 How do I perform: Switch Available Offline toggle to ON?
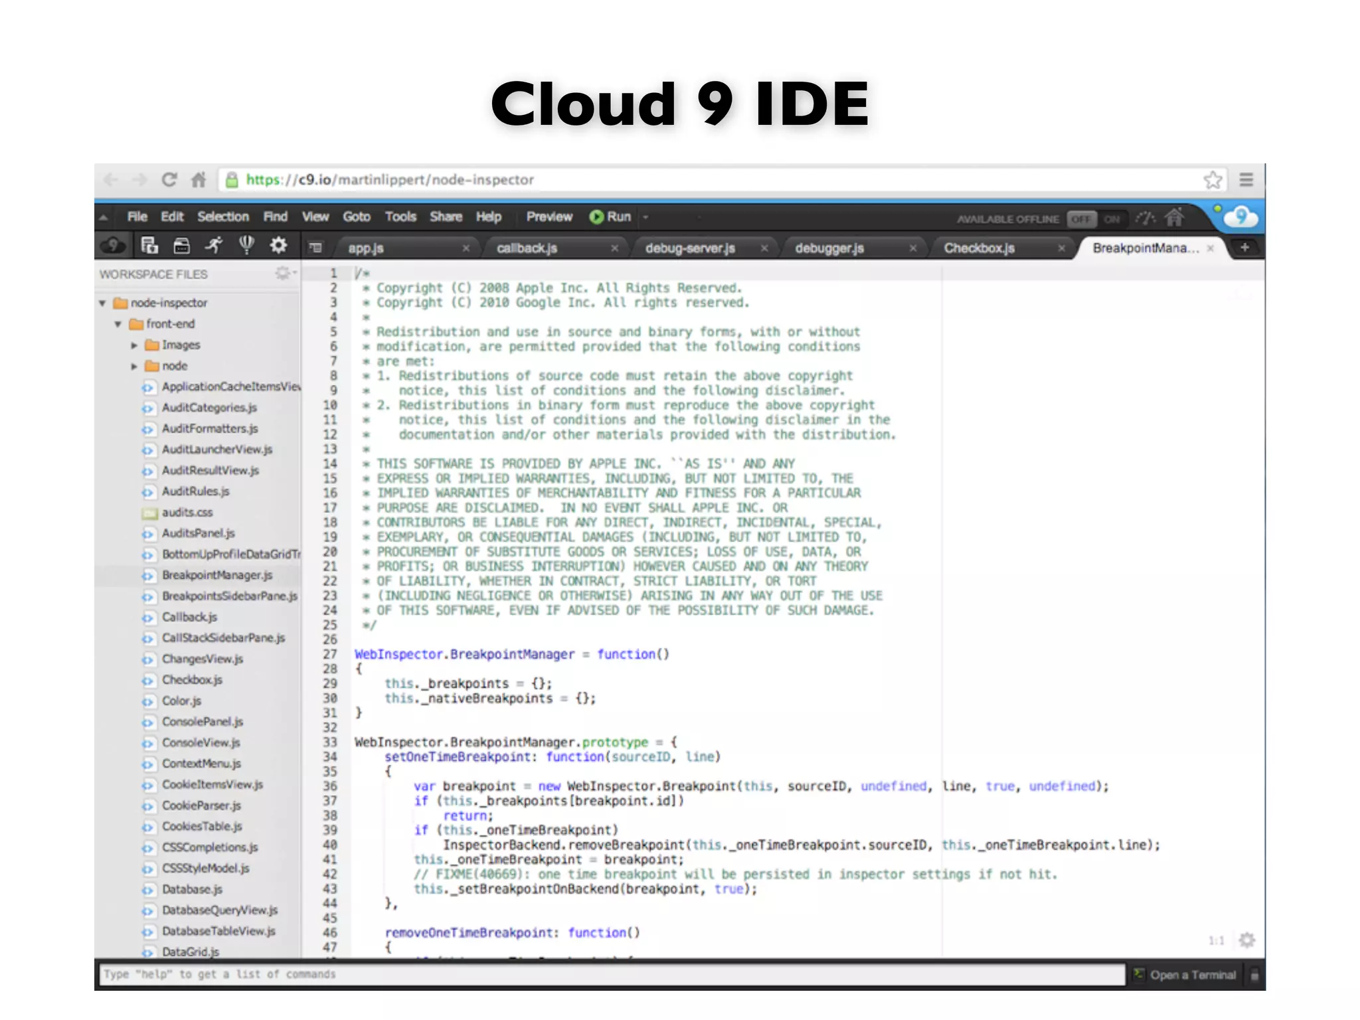[x=1112, y=219]
